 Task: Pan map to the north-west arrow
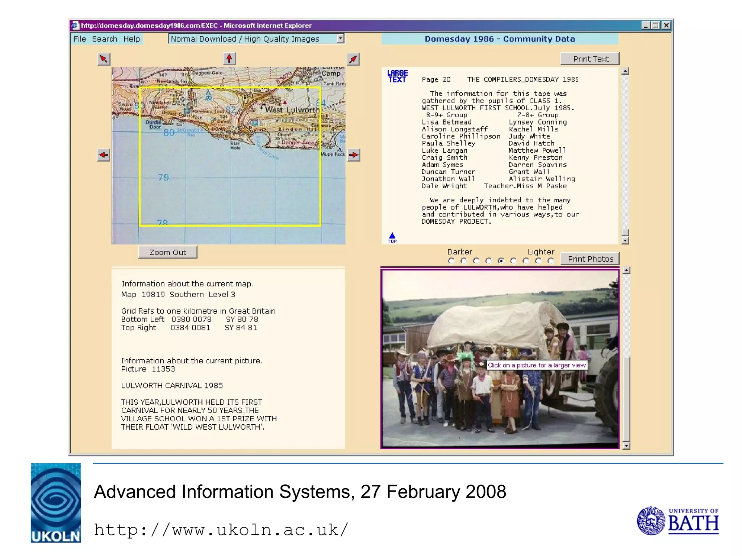(104, 59)
